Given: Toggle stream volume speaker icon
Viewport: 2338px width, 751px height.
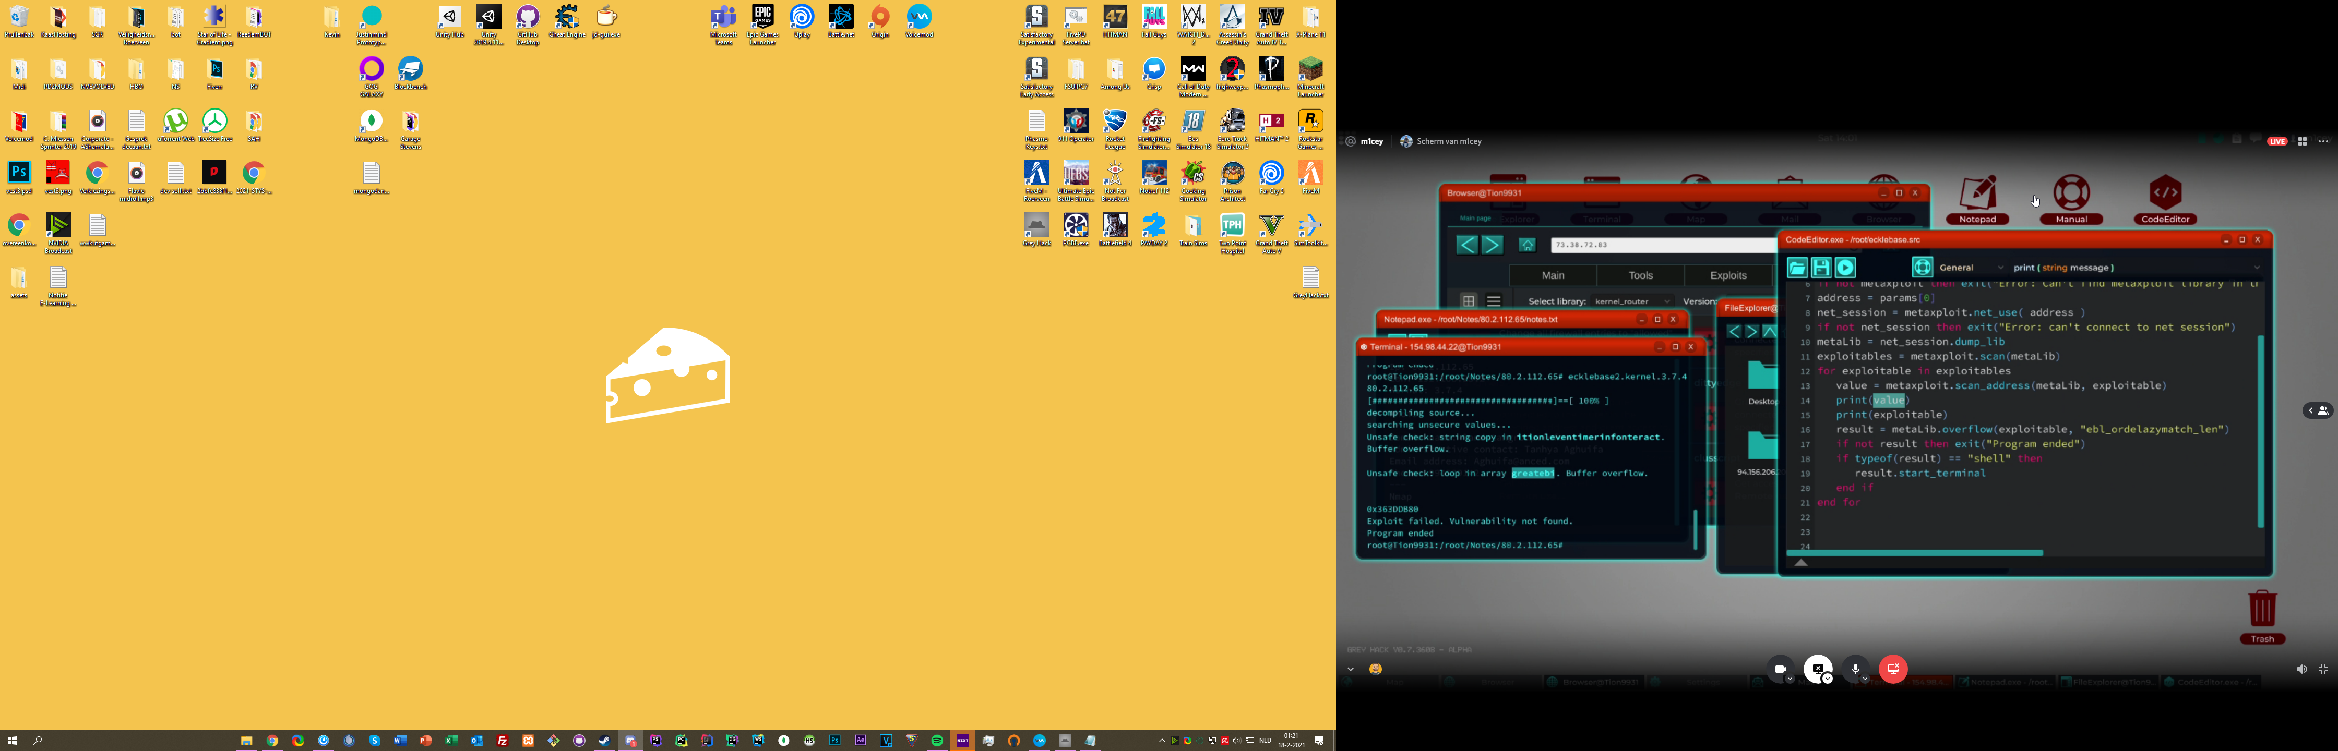Looking at the screenshot, I should pyautogui.click(x=2301, y=669).
